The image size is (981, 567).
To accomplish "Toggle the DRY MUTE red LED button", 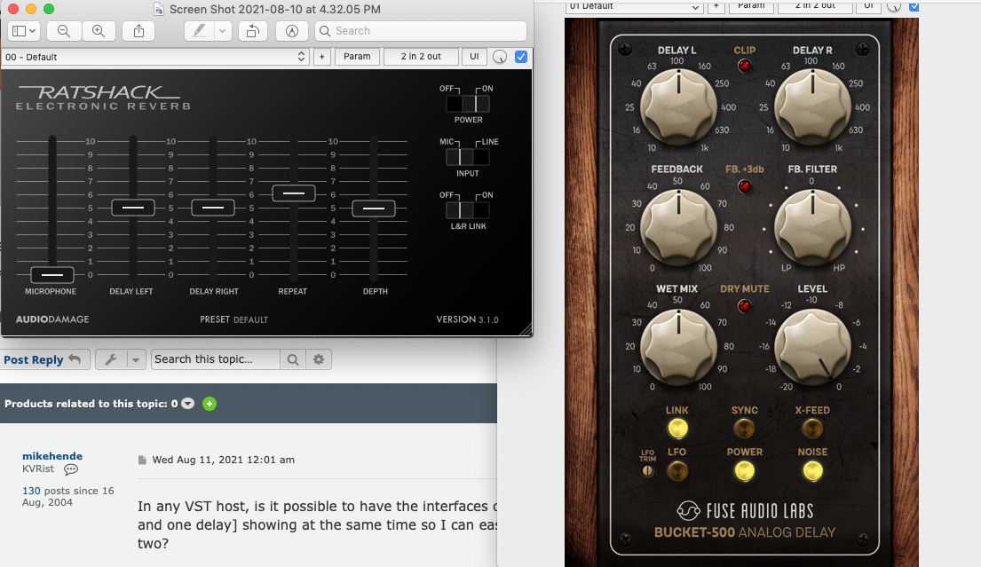I will 745,306.
